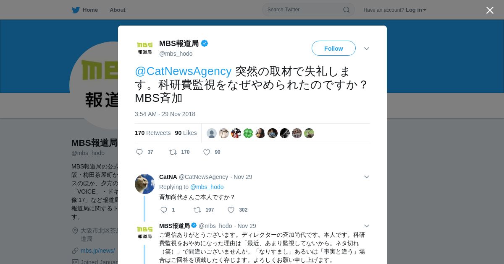The height and width of the screenshot is (264, 504).
Task: Open the 170 Retweets list
Action: pos(152,133)
